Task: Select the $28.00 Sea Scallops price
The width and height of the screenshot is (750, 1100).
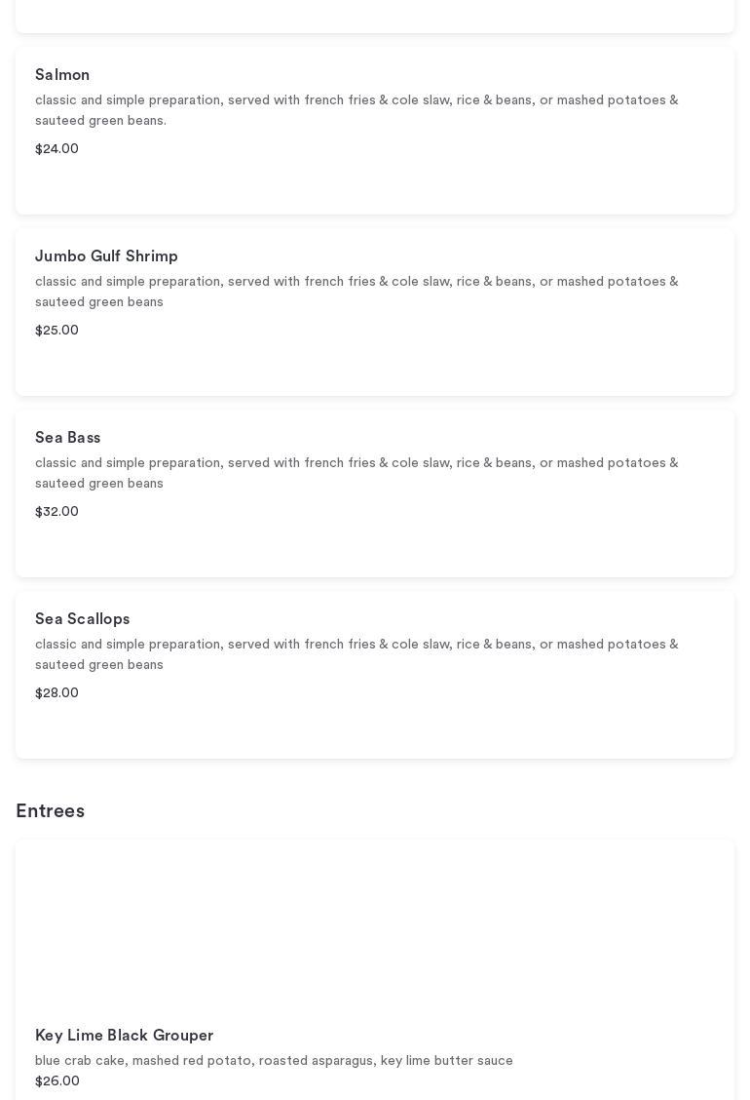Action: click(56, 693)
